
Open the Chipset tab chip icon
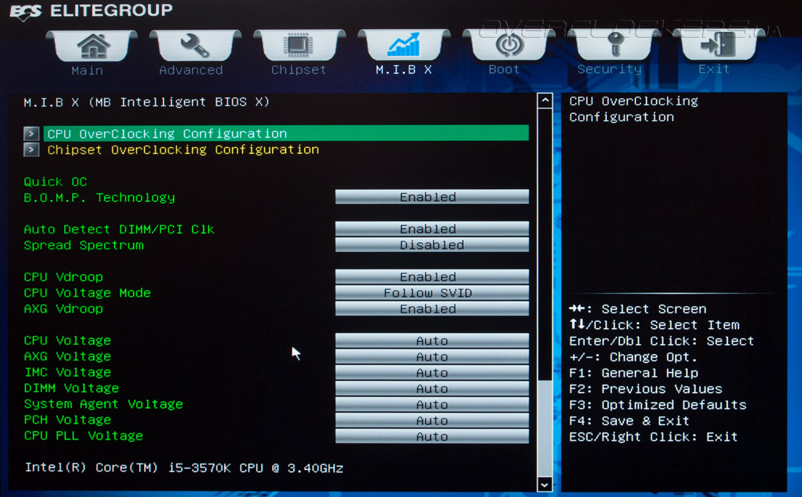pos(299,45)
